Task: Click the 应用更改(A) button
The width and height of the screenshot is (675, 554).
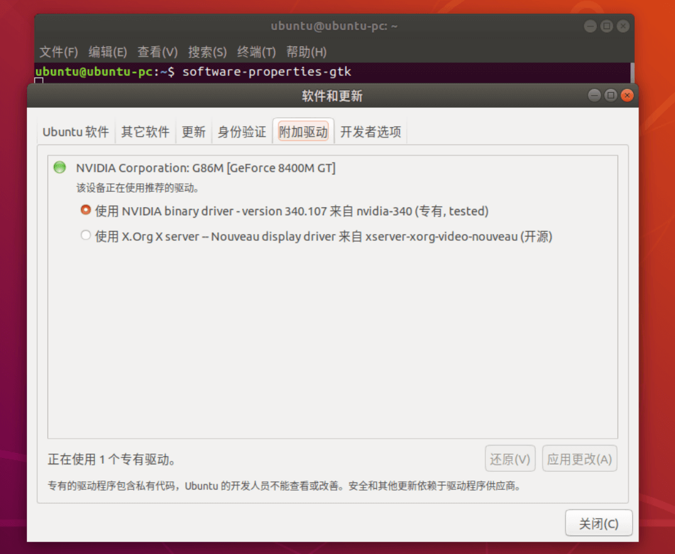Action: (x=579, y=459)
